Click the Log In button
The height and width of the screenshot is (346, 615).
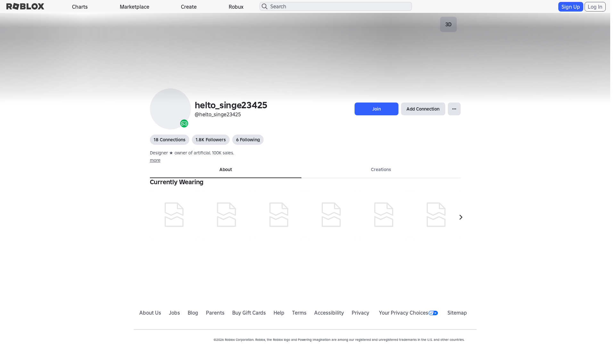595,7
